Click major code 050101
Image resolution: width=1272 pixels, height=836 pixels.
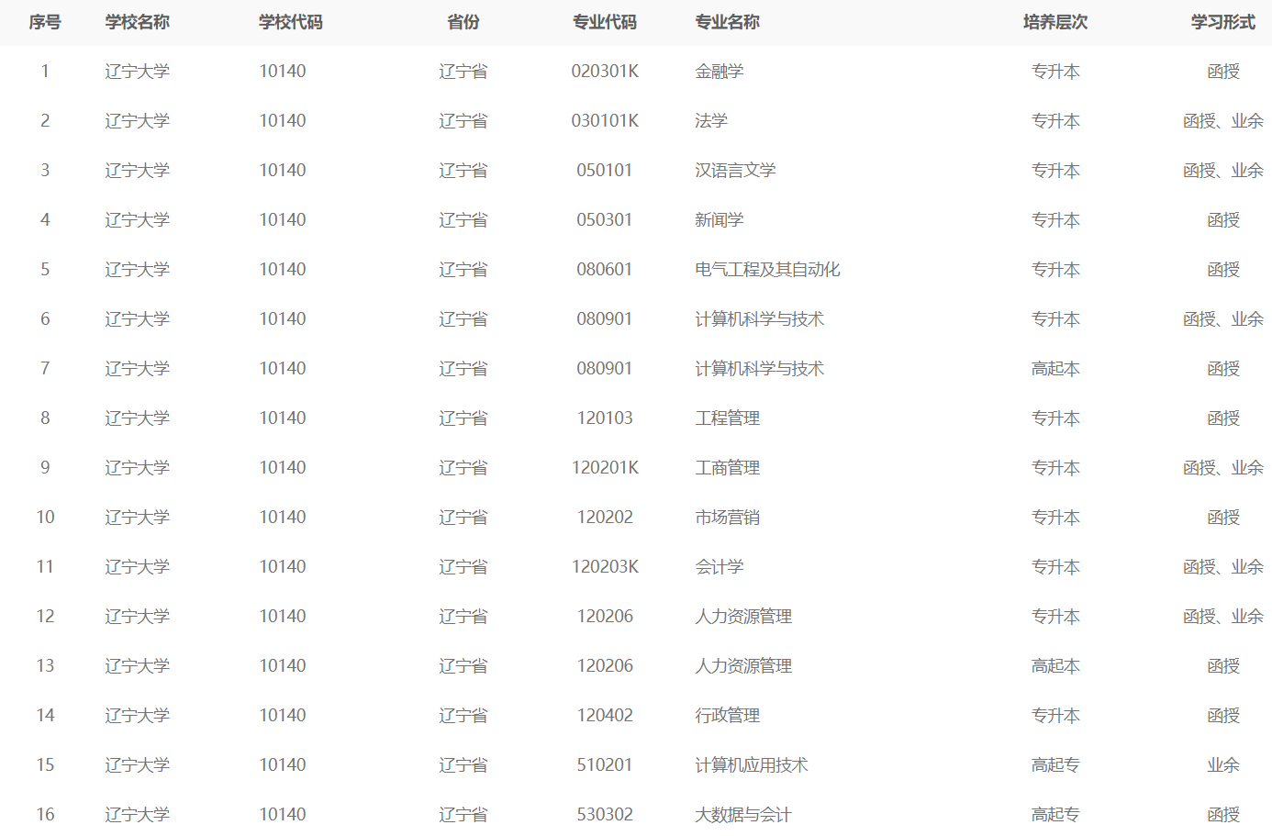coord(605,171)
